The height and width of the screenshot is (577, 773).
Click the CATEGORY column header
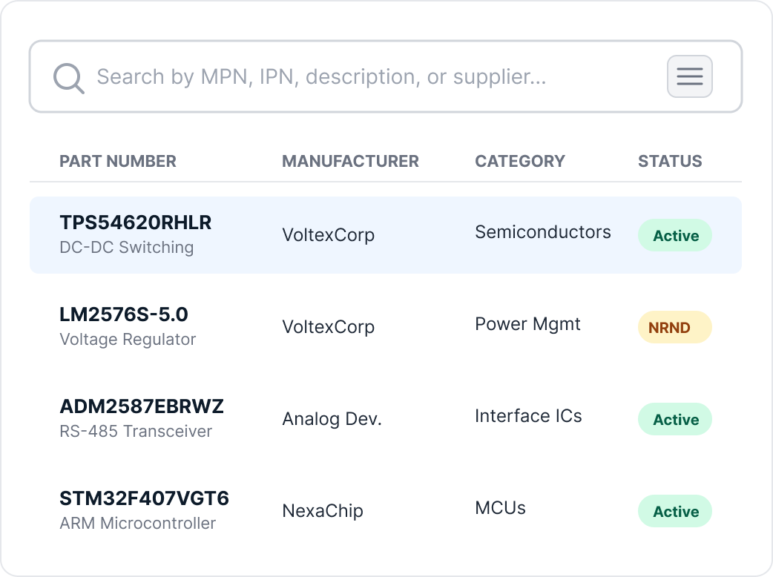click(519, 161)
